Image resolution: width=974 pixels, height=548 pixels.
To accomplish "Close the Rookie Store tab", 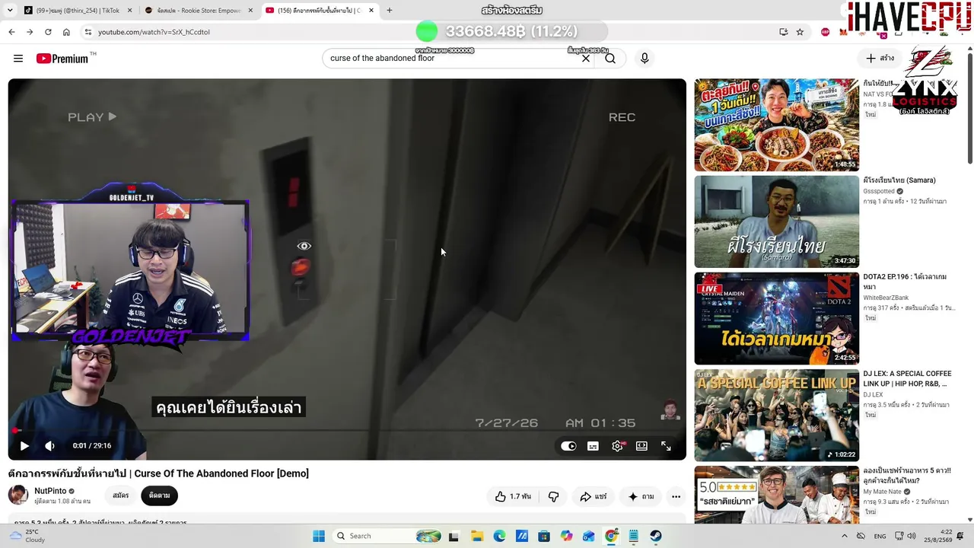I will [250, 11].
